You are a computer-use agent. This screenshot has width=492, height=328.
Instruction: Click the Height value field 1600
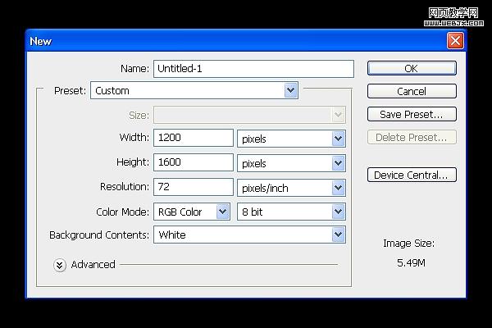pos(194,162)
